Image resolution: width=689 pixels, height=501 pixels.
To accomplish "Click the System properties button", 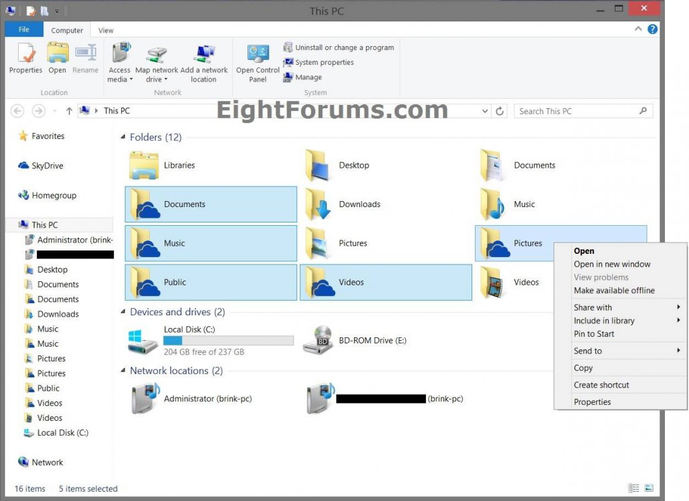I will (318, 62).
